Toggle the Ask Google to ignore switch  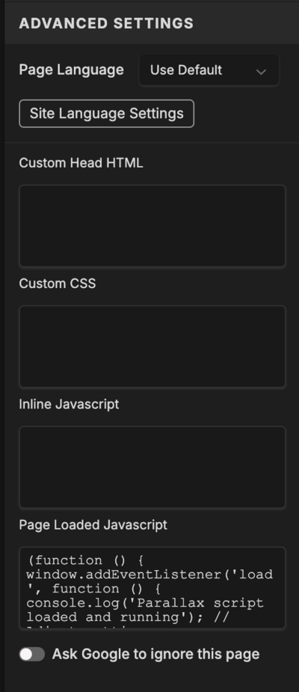(31, 654)
